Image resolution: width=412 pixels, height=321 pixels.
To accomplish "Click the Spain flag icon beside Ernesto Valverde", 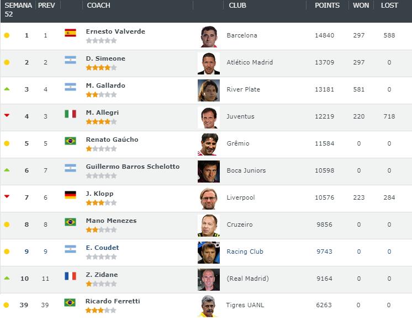I will click(x=71, y=33).
